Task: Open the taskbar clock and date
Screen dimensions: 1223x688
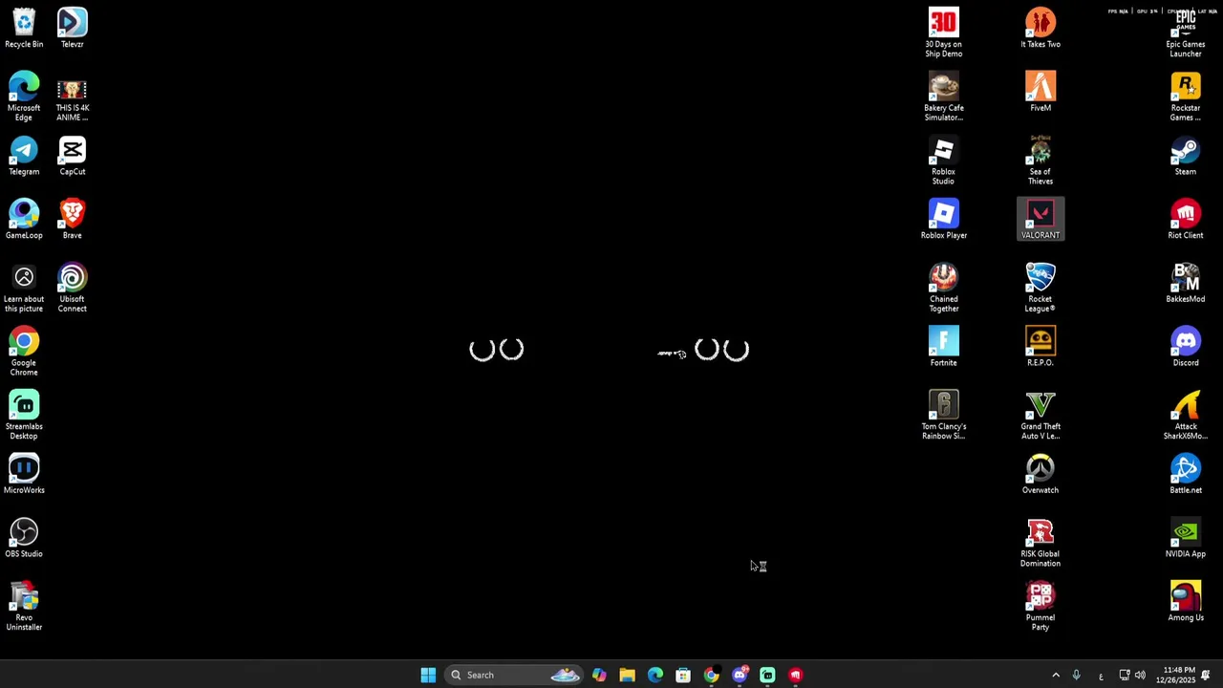Action: (x=1174, y=675)
